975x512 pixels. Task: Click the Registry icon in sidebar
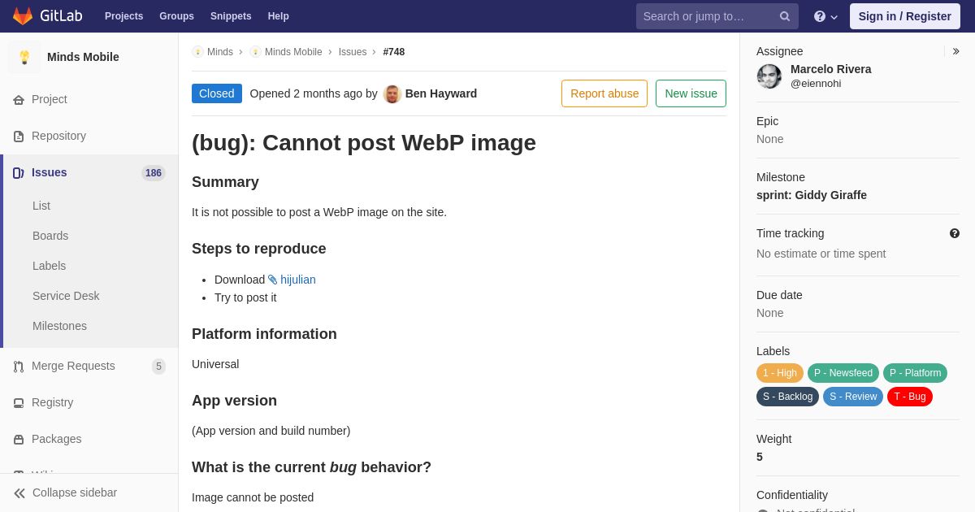[x=19, y=403]
